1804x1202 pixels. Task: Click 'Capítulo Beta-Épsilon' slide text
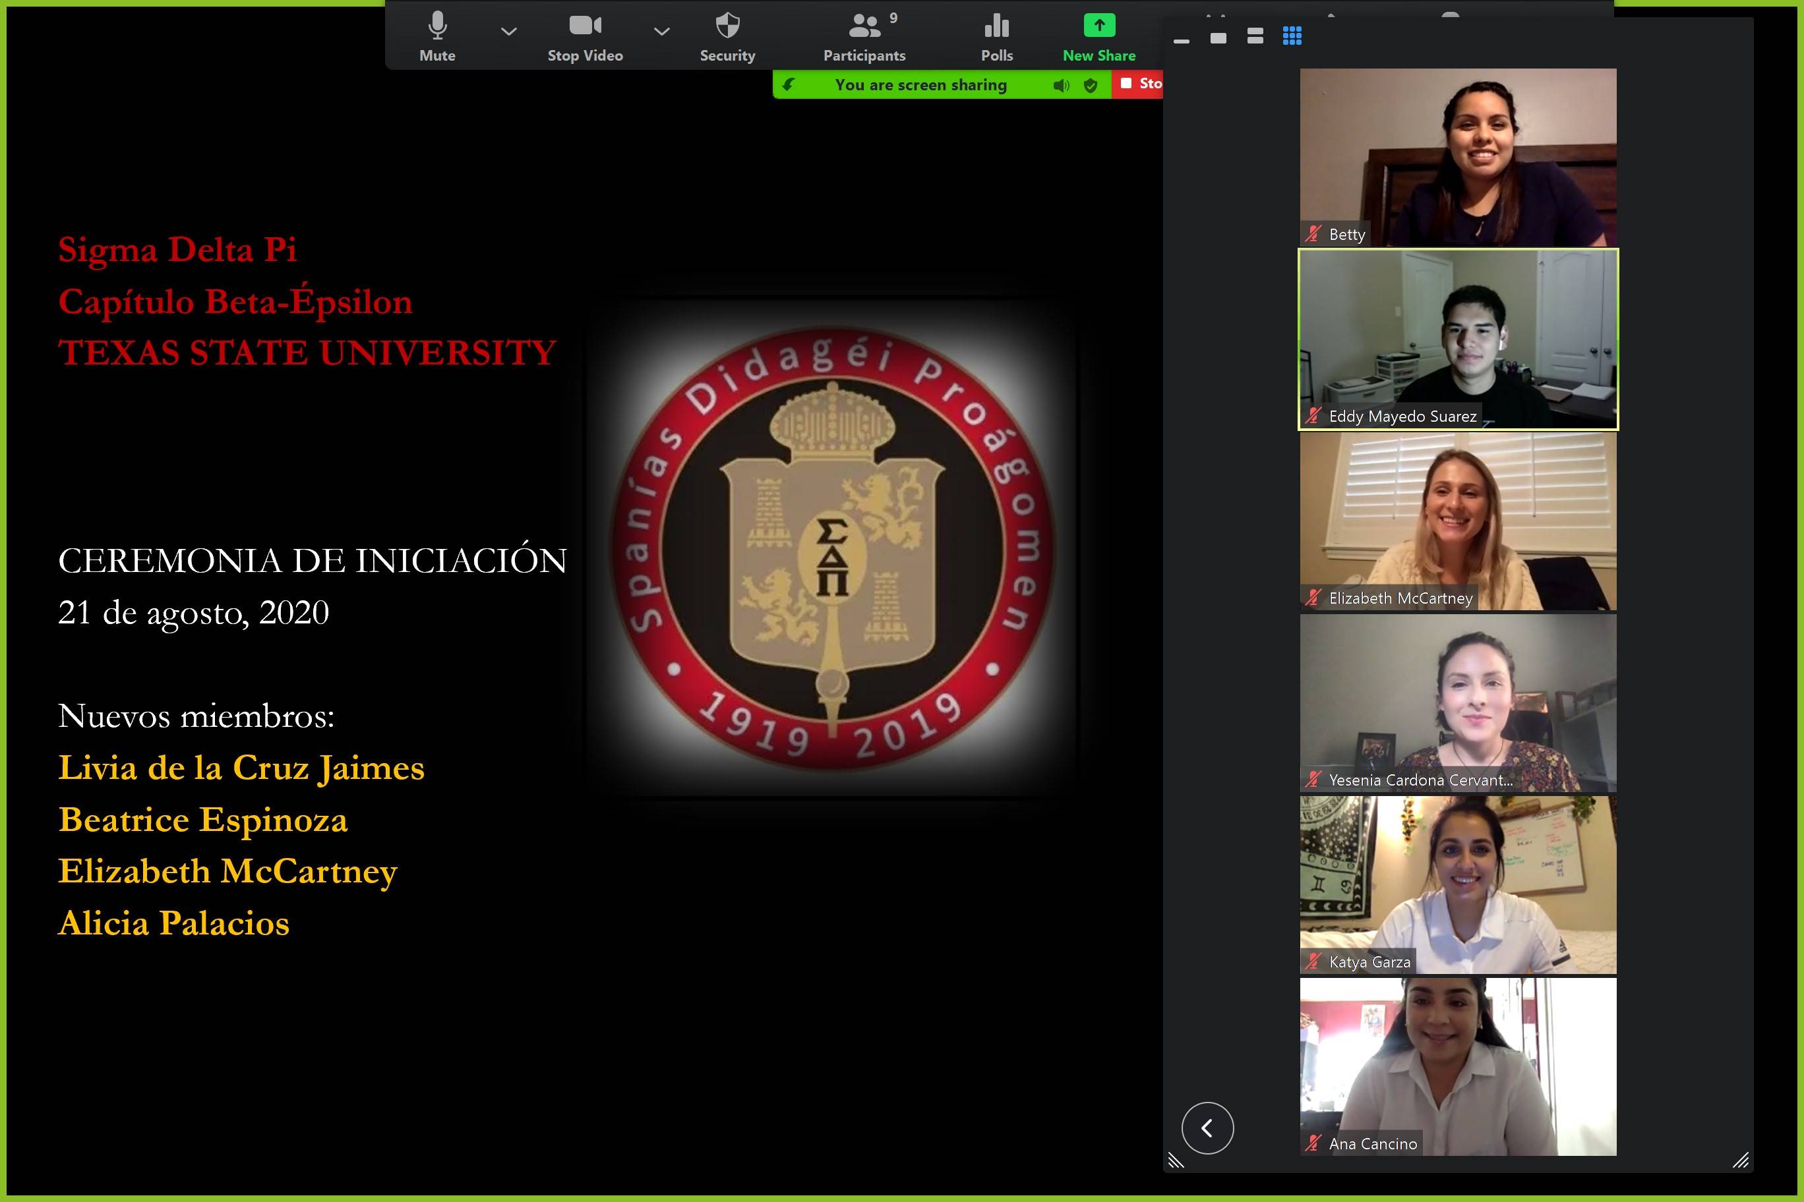(x=235, y=300)
